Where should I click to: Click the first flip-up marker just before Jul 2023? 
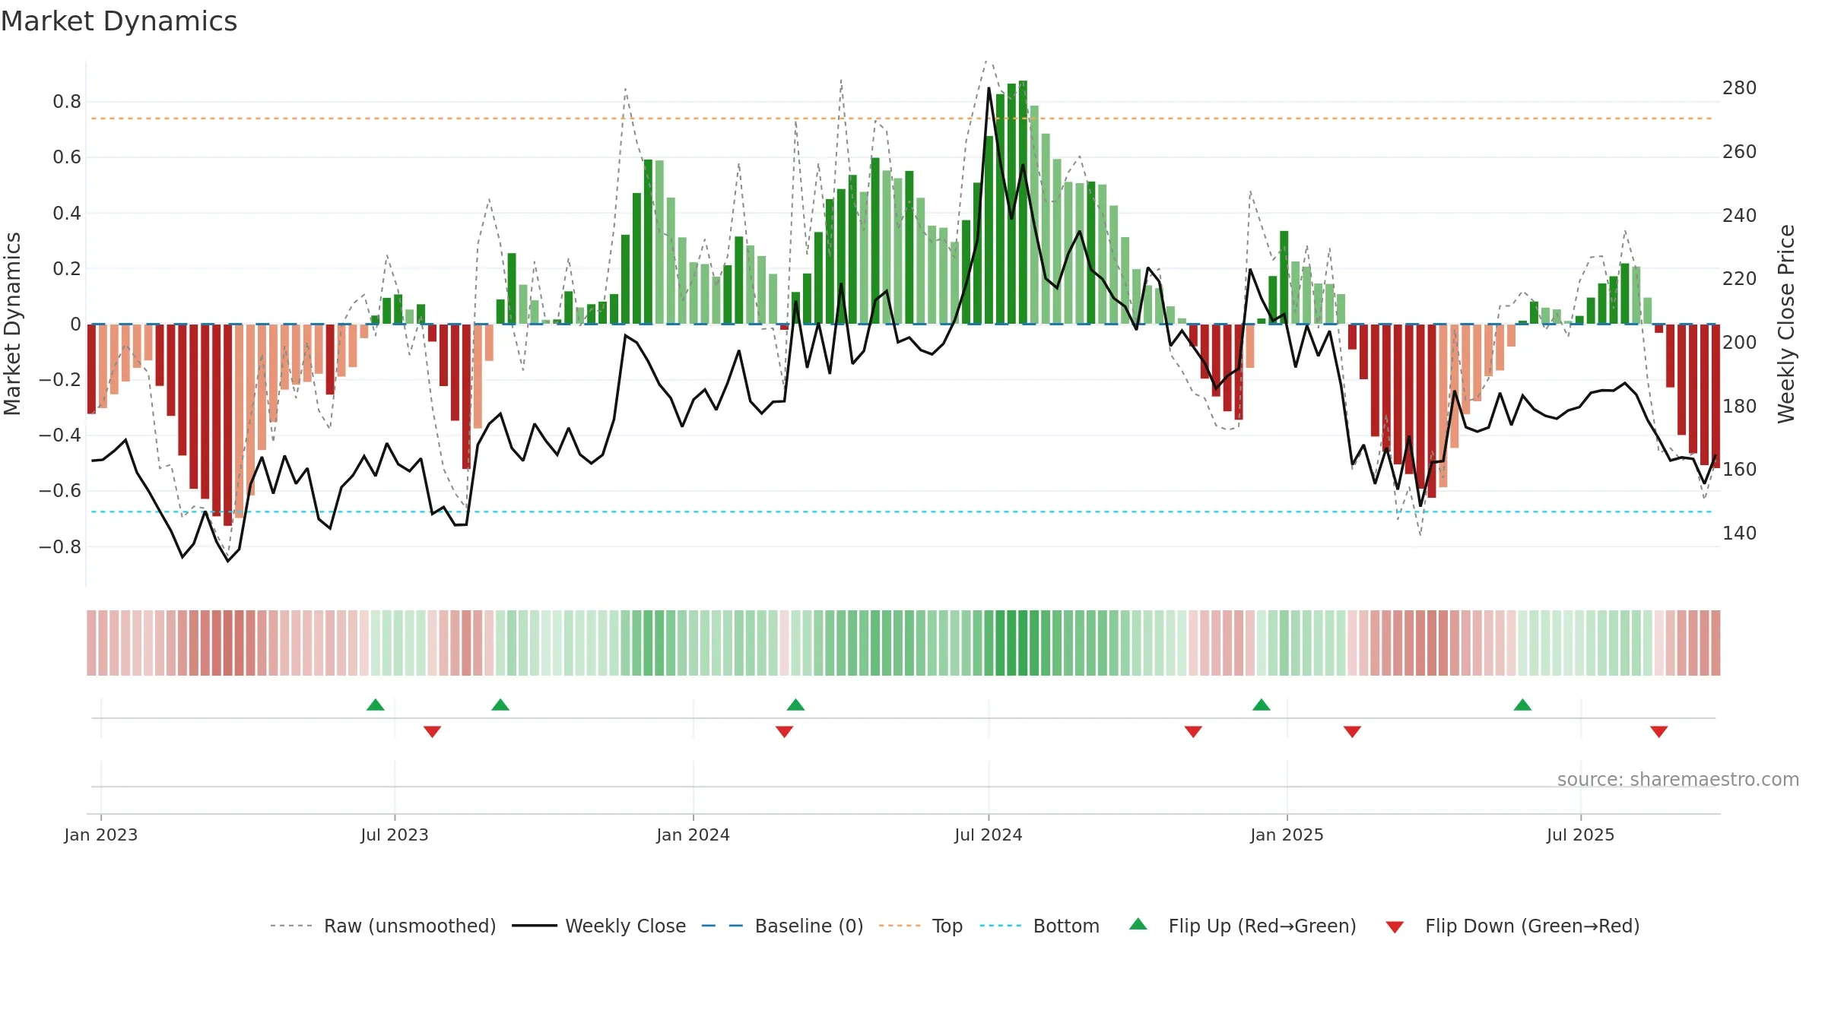pos(376,705)
